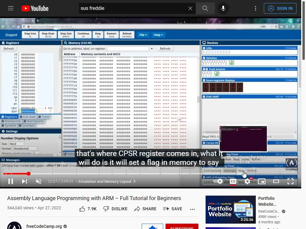The image size is (306, 229).
Task: Skip to next video
Action: pos(25,181)
